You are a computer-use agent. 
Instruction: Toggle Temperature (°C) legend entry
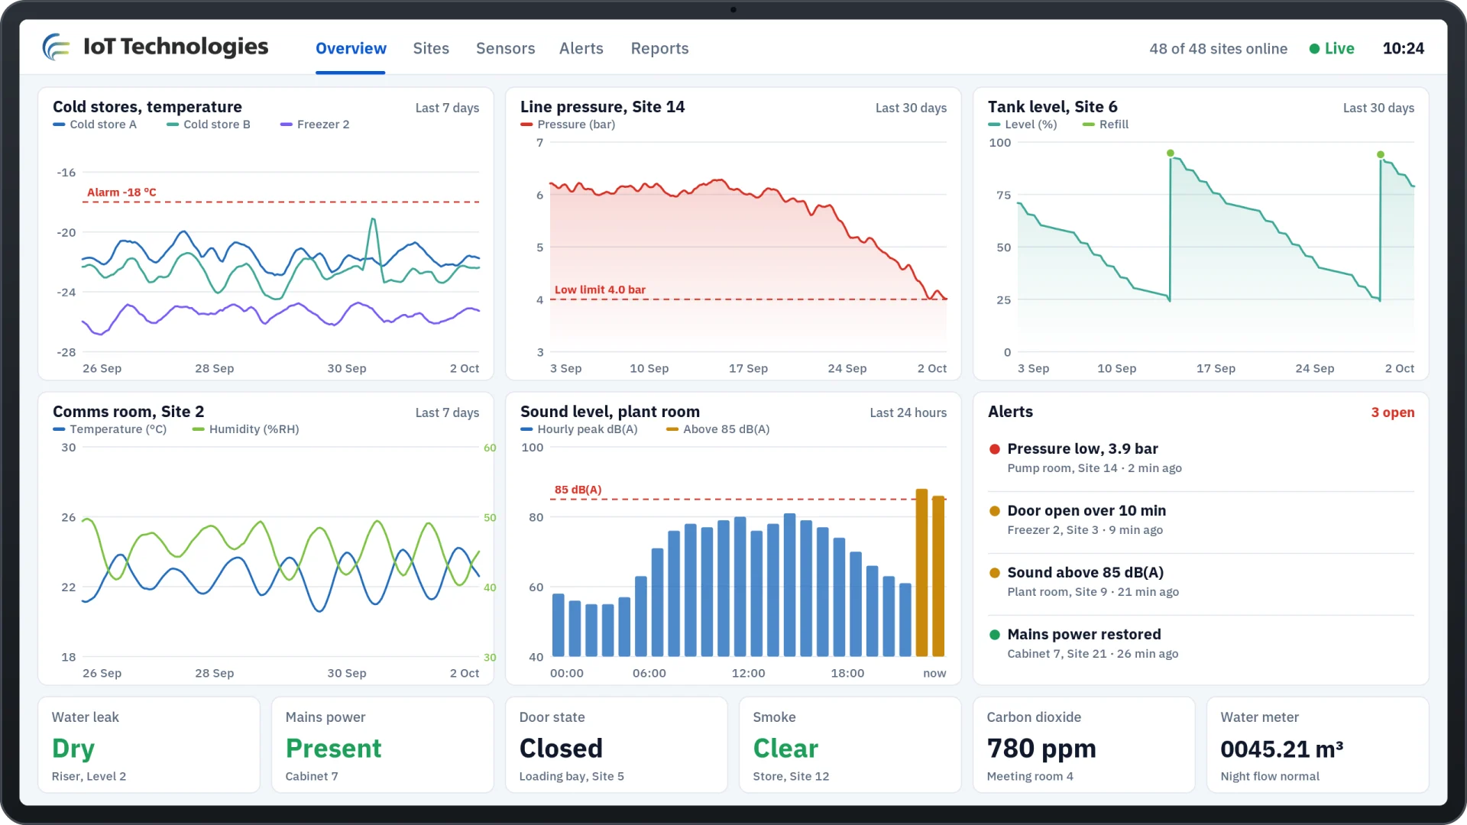coord(110,429)
